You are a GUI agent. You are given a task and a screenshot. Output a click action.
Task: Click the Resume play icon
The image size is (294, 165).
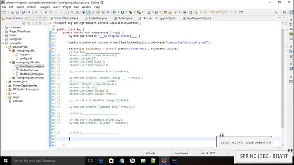36,12
